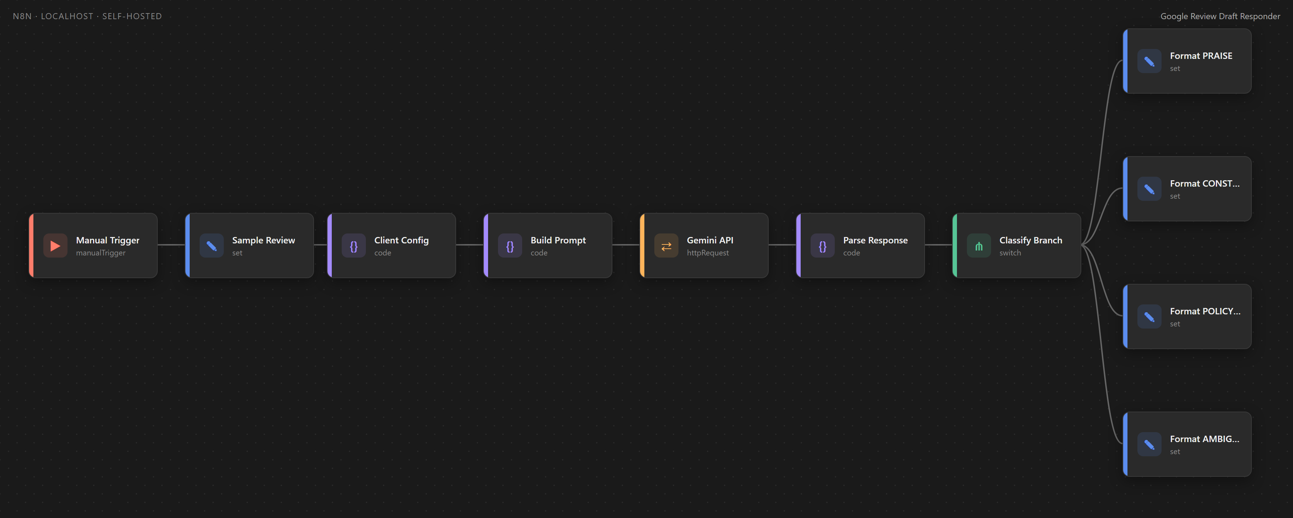1293x518 pixels.
Task: Click the Format AMBIG... pencil icon
Action: pos(1149,444)
